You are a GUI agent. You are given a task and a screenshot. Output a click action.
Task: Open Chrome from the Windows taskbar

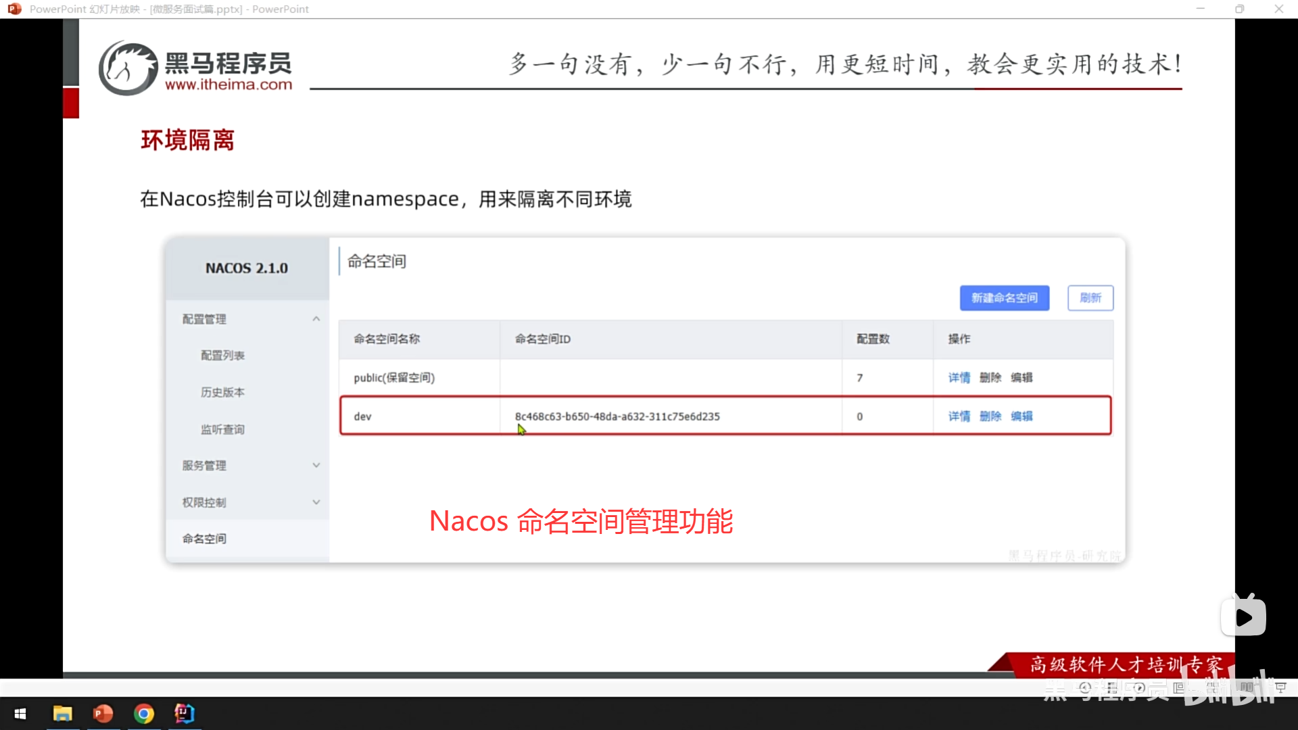point(143,714)
